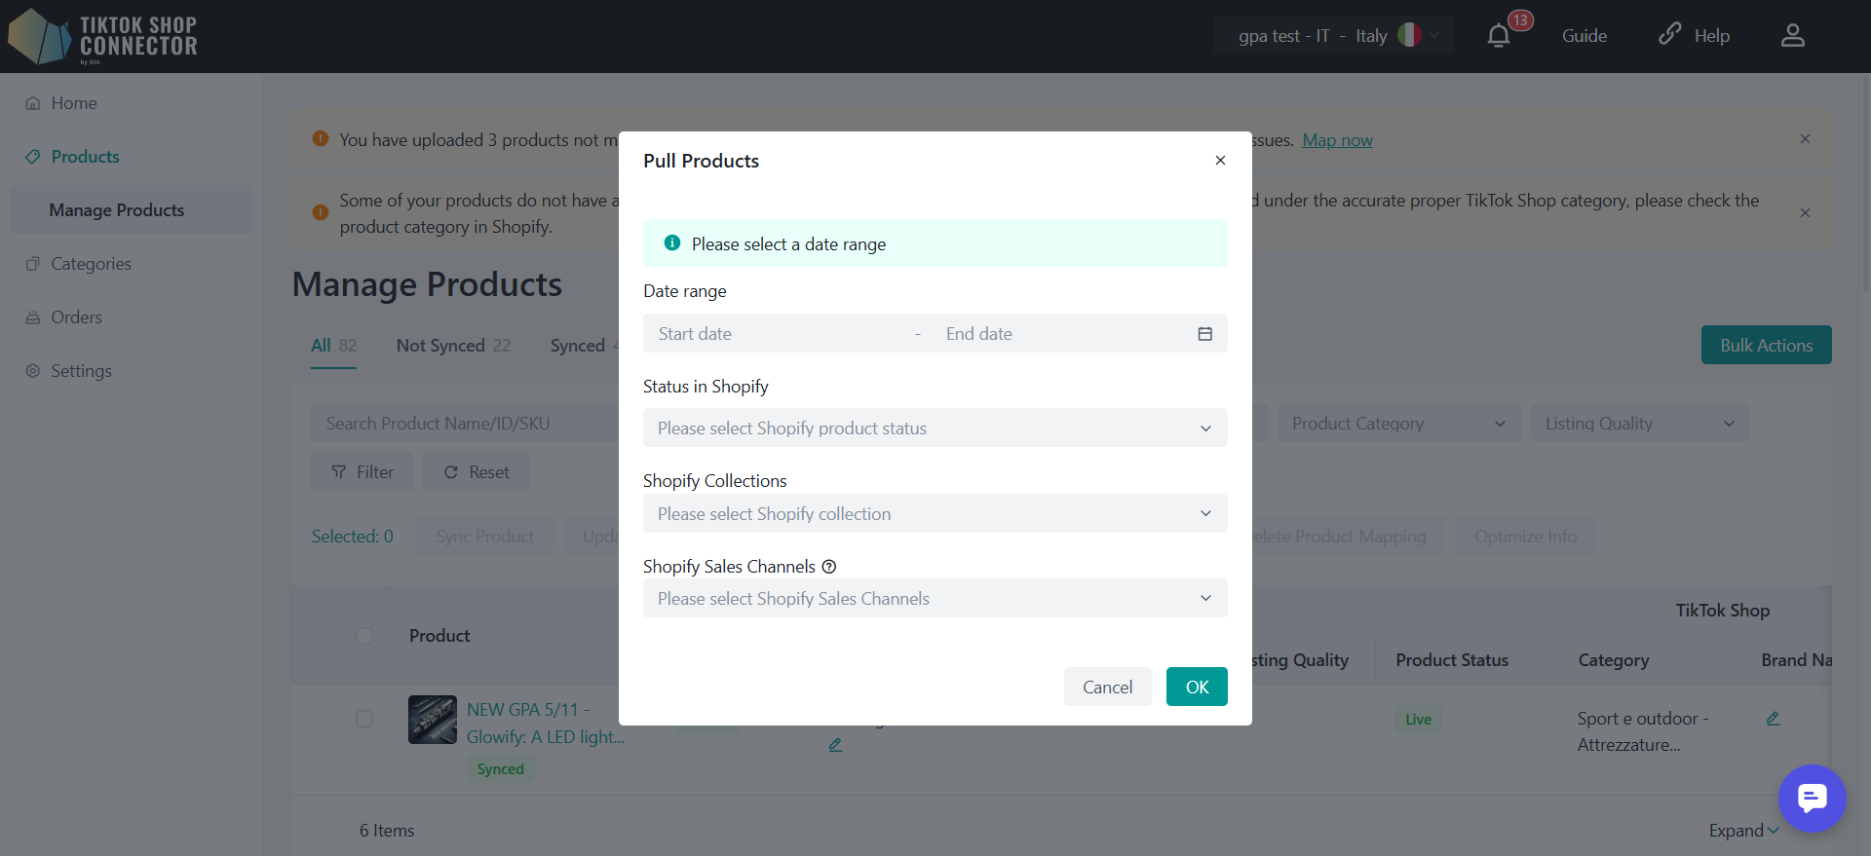Toggle the select-all products checkbox
Viewport: 1871px width, 856px height.
(x=364, y=636)
